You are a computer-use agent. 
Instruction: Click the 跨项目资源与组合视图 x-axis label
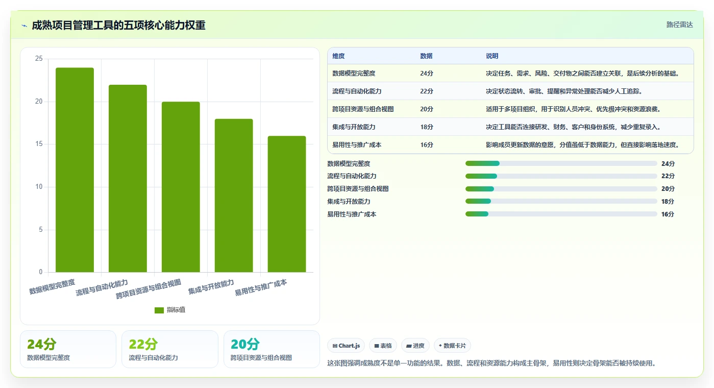pos(149,289)
